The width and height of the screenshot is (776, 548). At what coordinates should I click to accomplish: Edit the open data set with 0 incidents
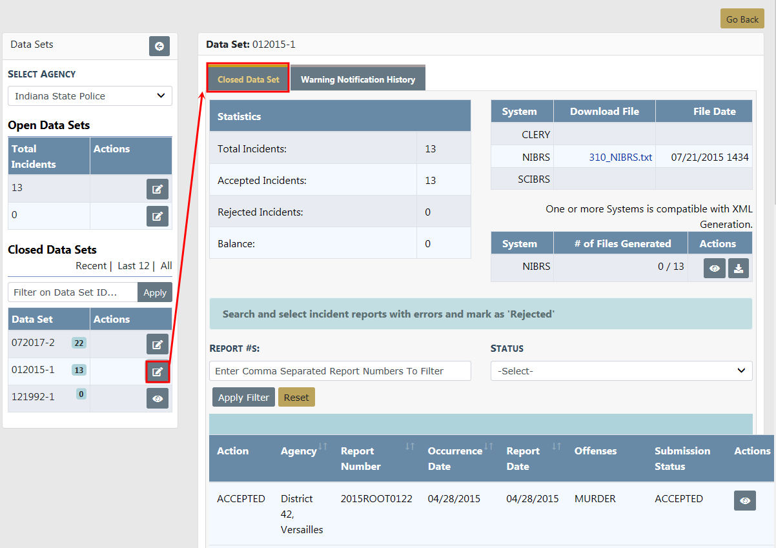pyautogui.click(x=157, y=216)
